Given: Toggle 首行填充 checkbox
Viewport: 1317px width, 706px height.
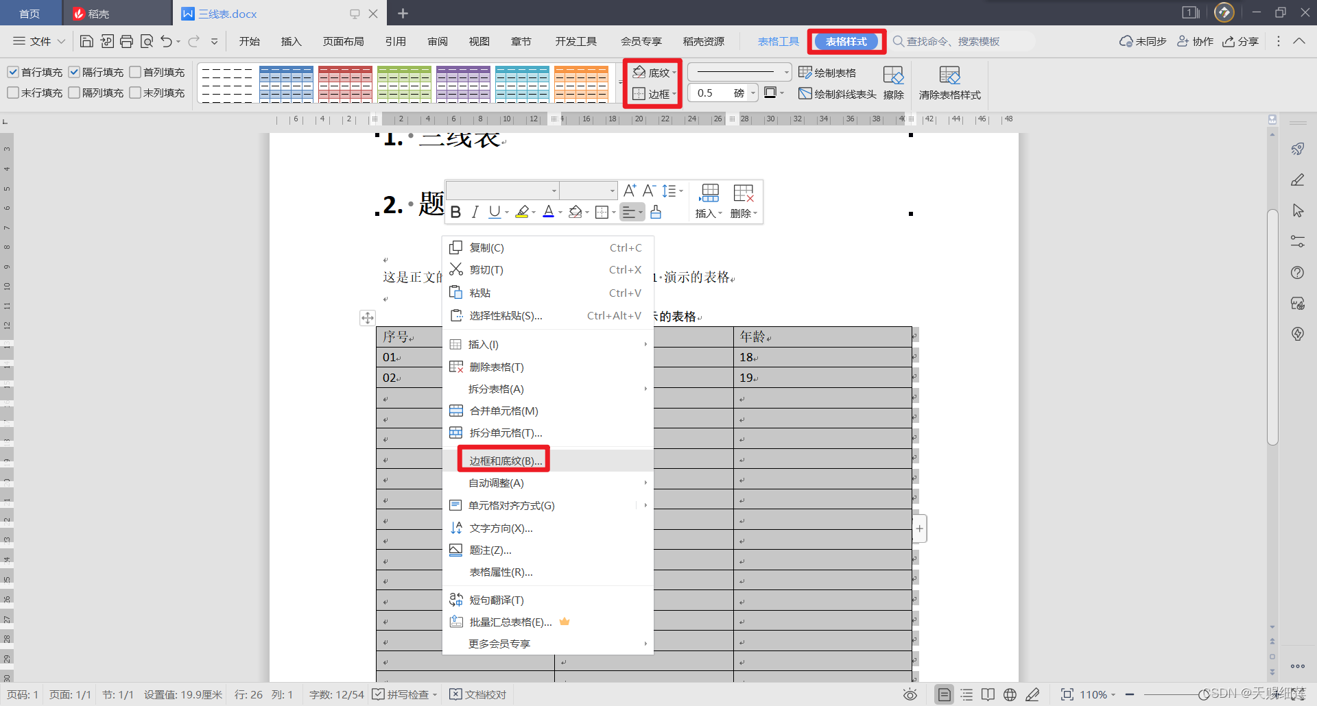Looking at the screenshot, I should tap(13, 72).
